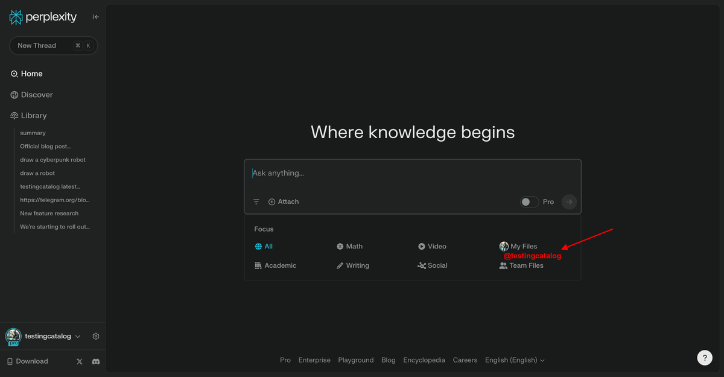Select the Video focus option
This screenshot has height=377, width=724.
pos(432,246)
